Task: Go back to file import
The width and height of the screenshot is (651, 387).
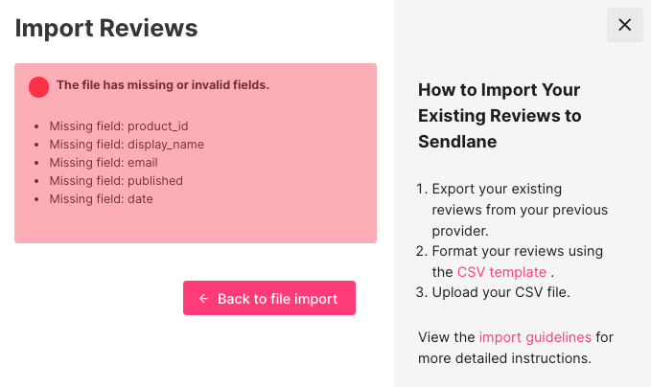Action: point(269,298)
